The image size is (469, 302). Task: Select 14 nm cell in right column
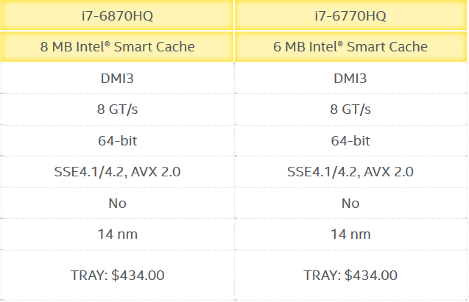tap(350, 234)
